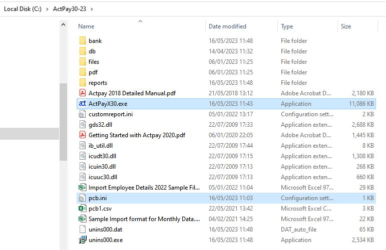This screenshot has width=386, height=250.
Task: Click Local Disk (C:) in the address bar
Action: [23, 9]
